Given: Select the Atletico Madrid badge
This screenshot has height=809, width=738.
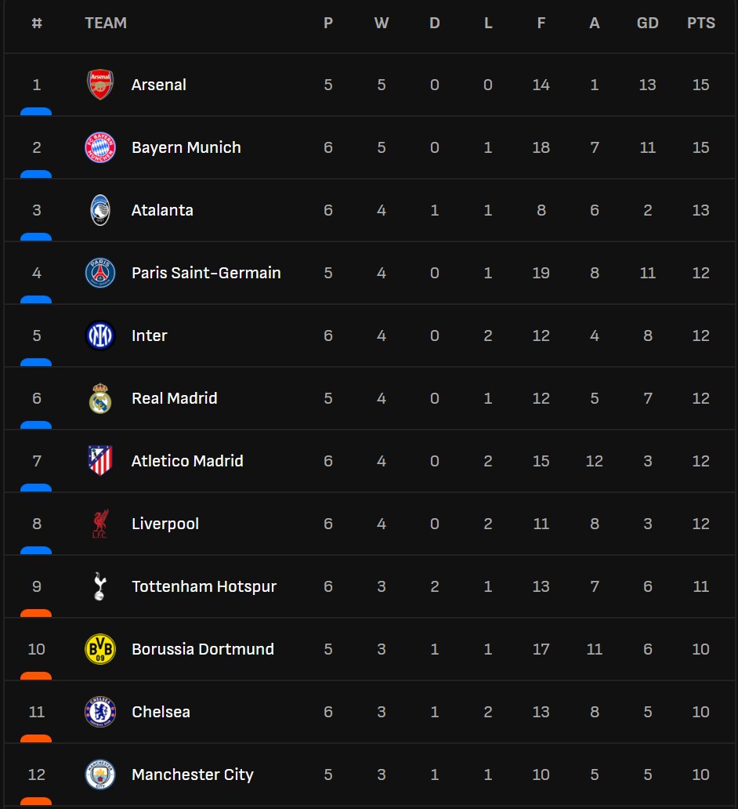Looking at the screenshot, I should pyautogui.click(x=100, y=461).
